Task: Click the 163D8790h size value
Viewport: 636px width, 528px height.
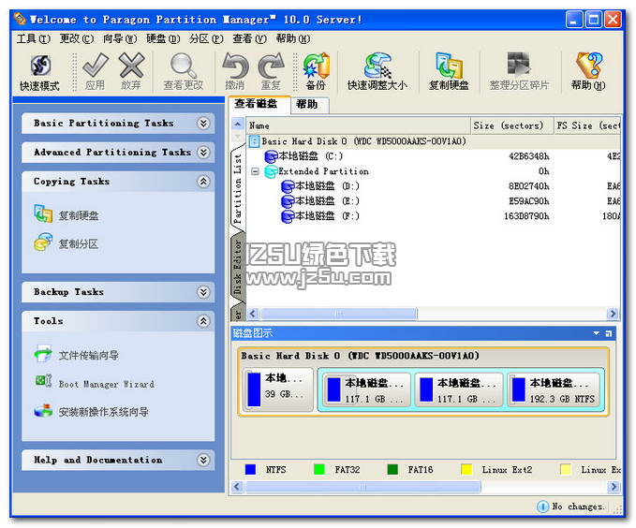Action: pos(526,216)
